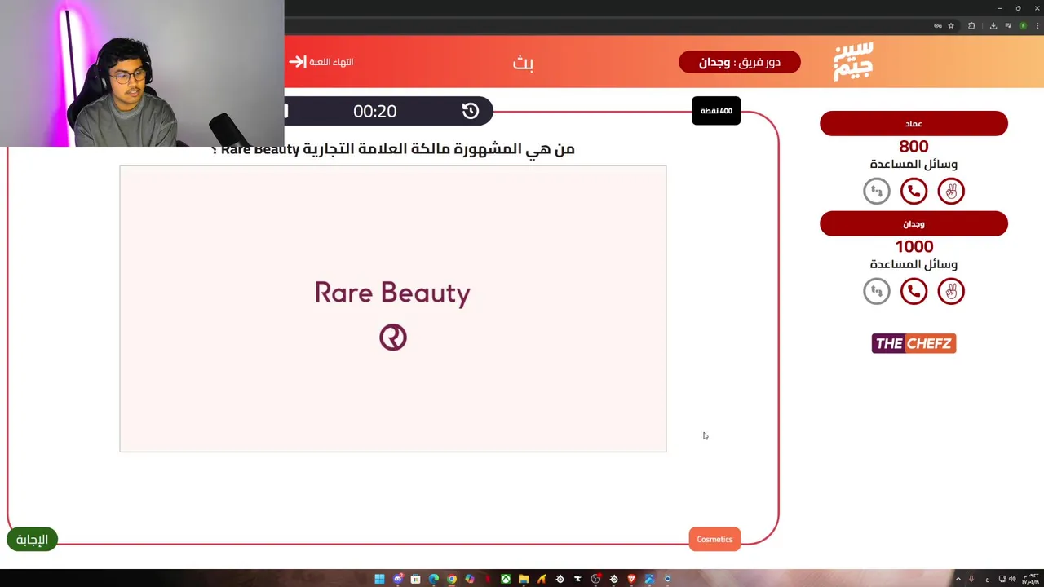Pause the timer next to 00:20
Viewport: 1044px width, 587px height.
pyautogui.click(x=286, y=111)
